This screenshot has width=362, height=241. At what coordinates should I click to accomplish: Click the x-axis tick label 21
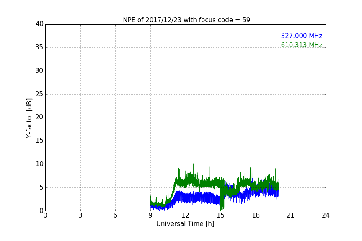[291, 215]
